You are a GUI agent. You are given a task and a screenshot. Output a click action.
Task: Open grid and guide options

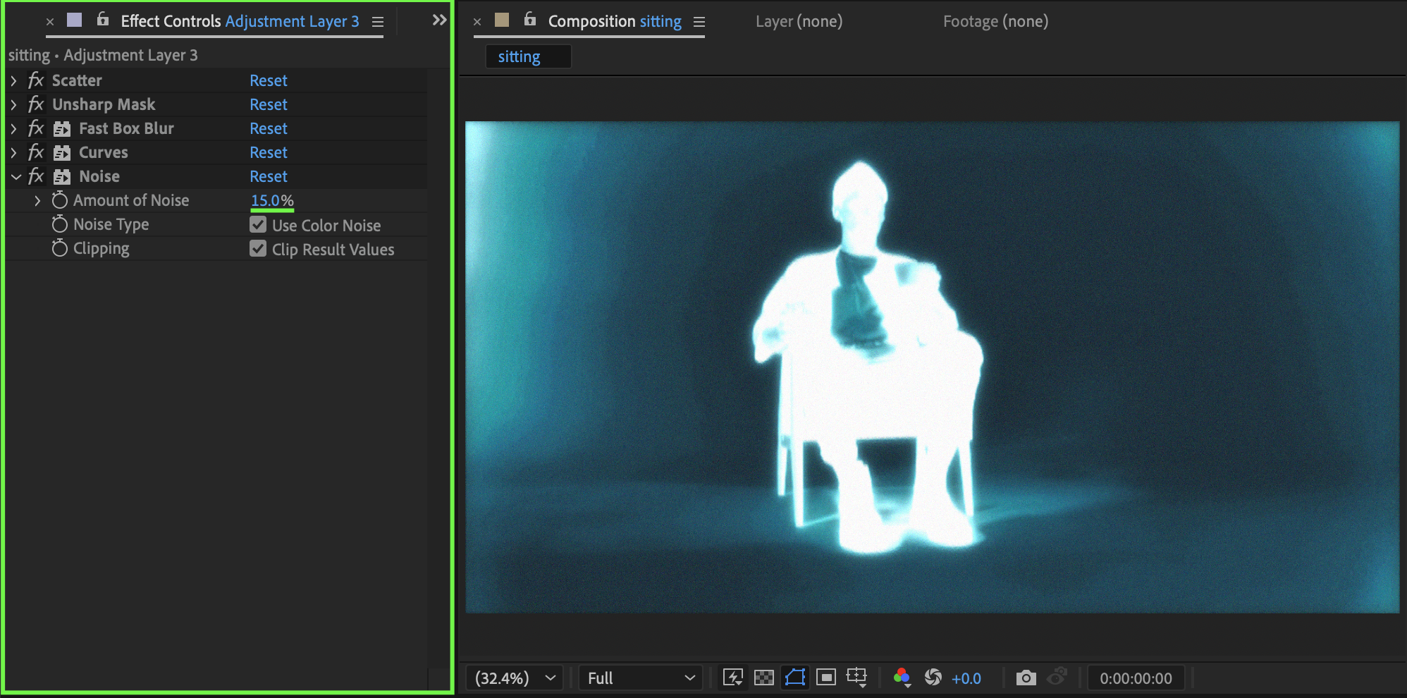[x=856, y=678]
